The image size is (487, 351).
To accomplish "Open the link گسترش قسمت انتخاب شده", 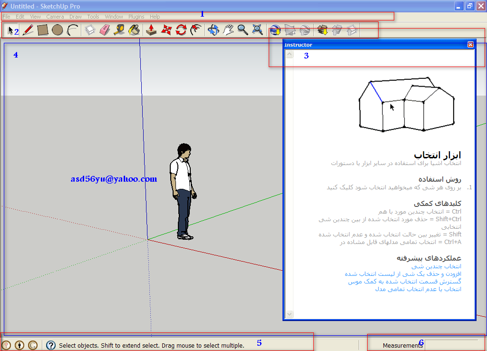I will (405, 282).
